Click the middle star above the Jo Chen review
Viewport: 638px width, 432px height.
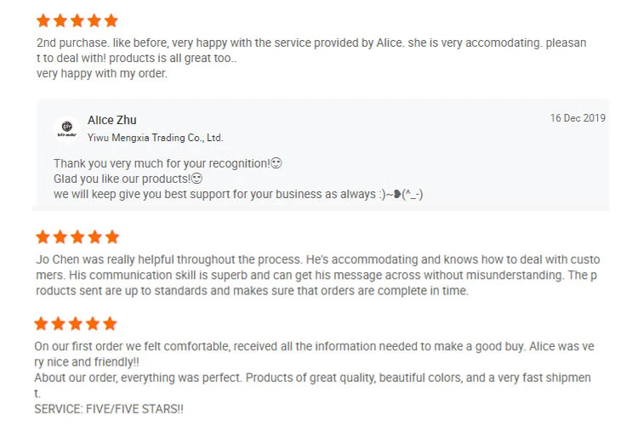77,237
